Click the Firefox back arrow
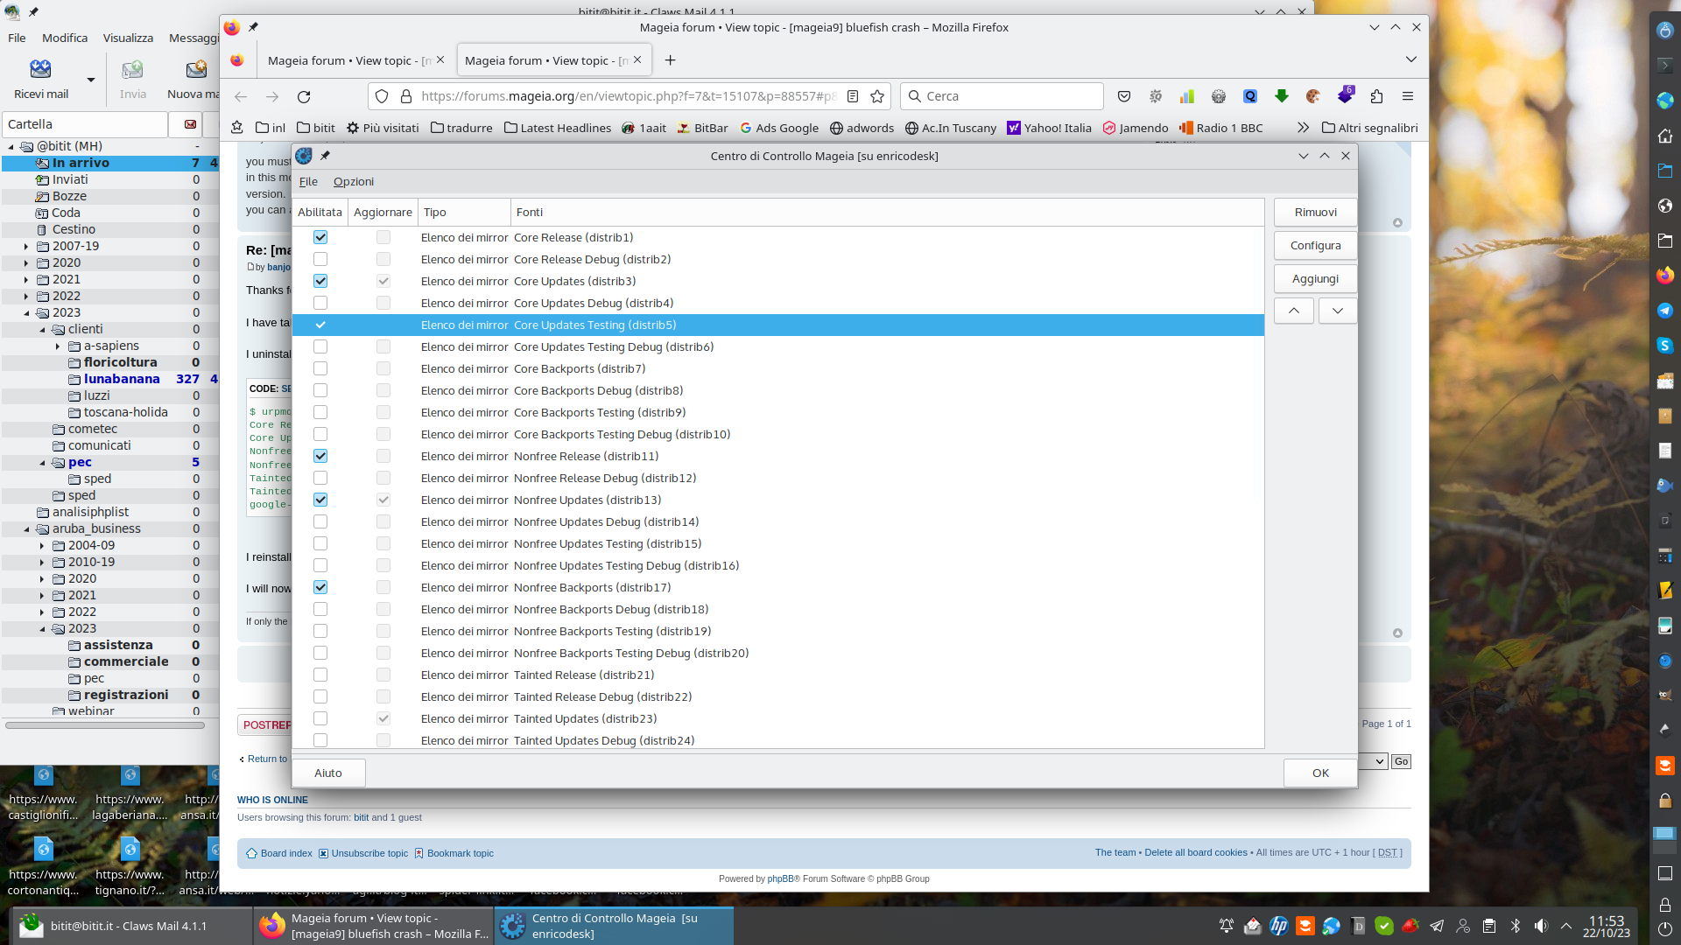Image resolution: width=1681 pixels, height=945 pixels. 241,96
